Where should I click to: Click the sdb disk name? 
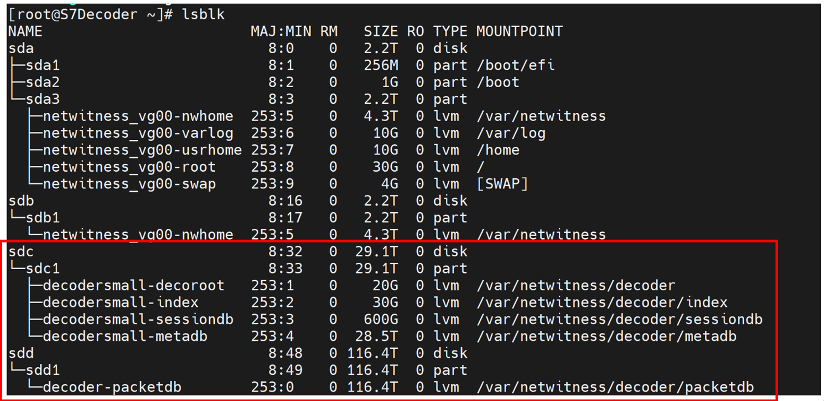21,201
